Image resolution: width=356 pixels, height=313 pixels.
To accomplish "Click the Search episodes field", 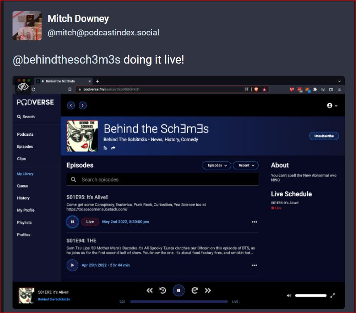I will pyautogui.click(x=162, y=180).
